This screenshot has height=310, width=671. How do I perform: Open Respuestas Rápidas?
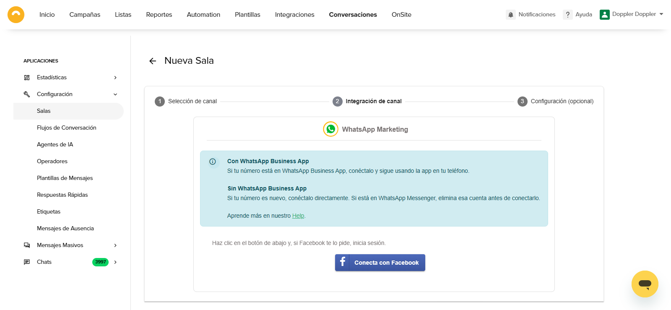62,195
